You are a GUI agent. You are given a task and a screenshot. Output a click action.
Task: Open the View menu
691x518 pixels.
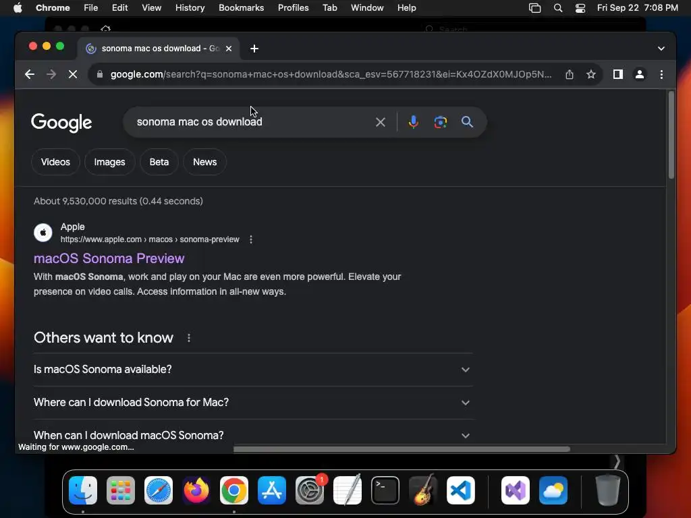(151, 8)
